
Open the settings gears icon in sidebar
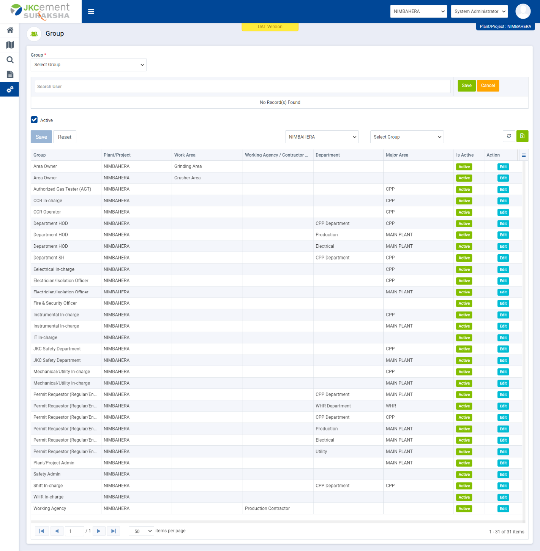click(10, 89)
